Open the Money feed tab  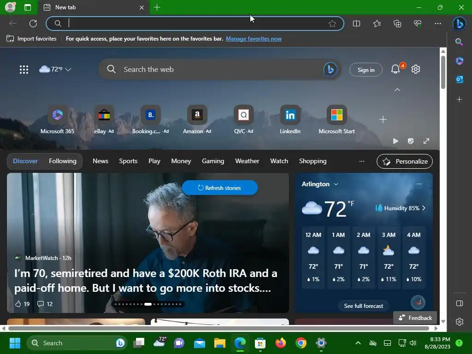181,161
